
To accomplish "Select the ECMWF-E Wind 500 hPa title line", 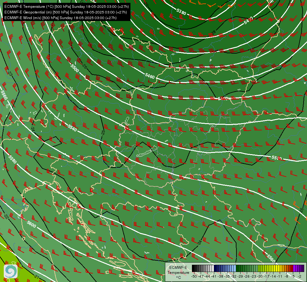I will tap(61, 18).
